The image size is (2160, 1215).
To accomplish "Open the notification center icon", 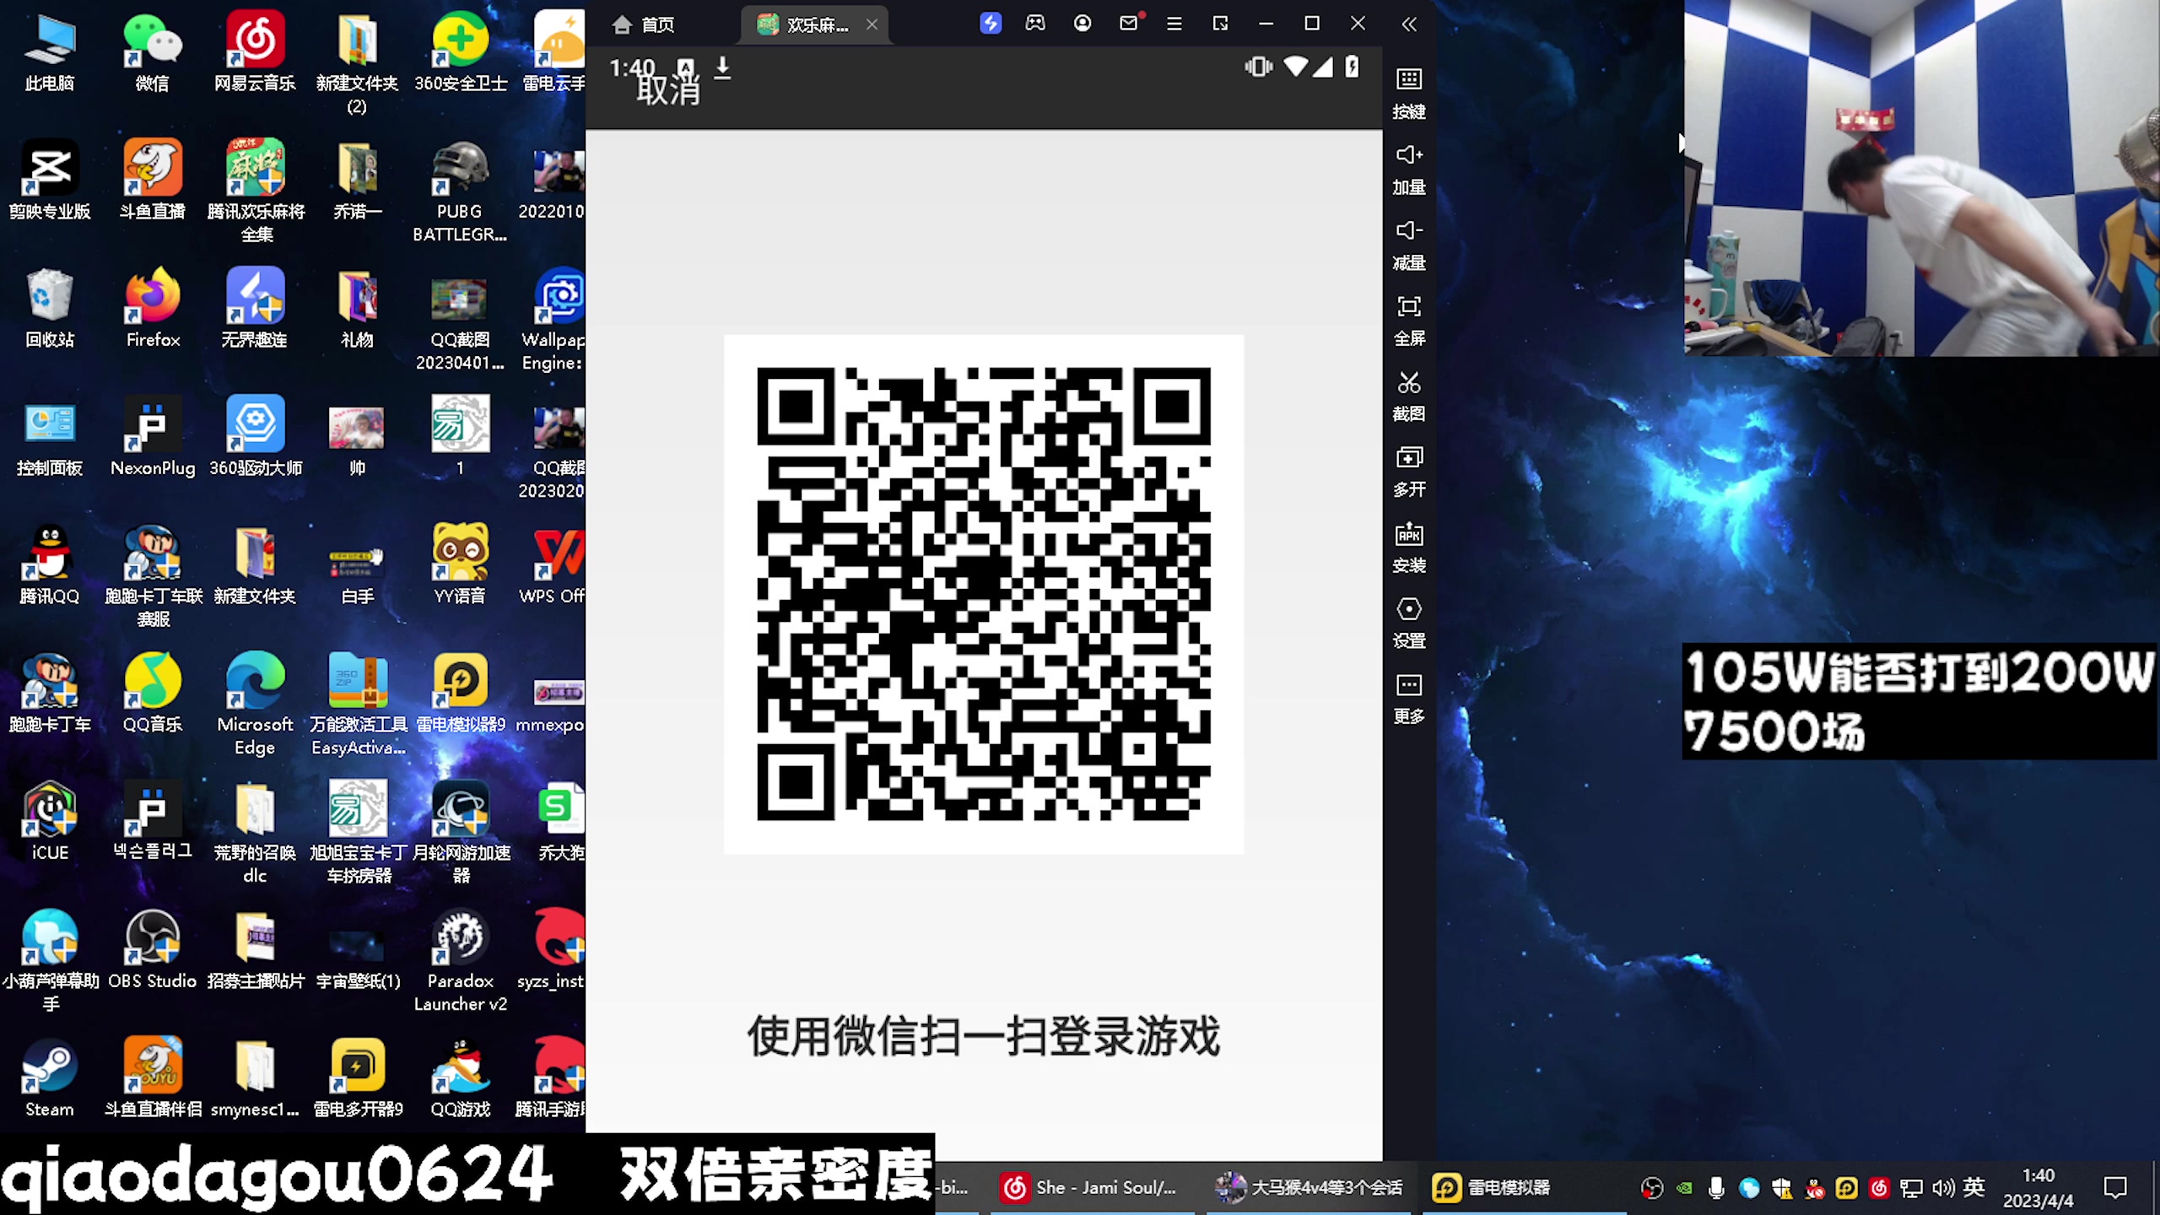I will pos(2114,1188).
